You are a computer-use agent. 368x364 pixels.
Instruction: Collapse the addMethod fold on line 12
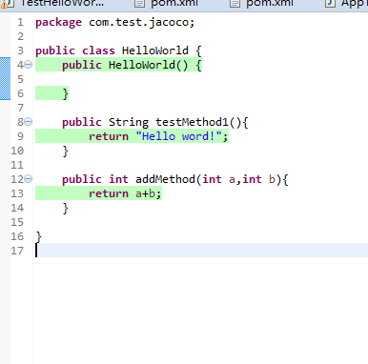point(29,179)
